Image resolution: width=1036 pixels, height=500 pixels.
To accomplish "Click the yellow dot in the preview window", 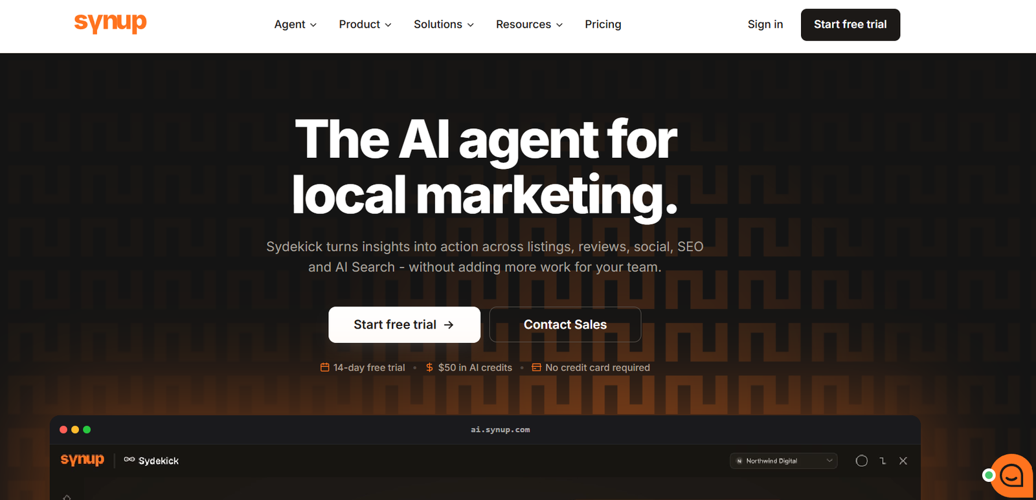I will pyautogui.click(x=75, y=429).
